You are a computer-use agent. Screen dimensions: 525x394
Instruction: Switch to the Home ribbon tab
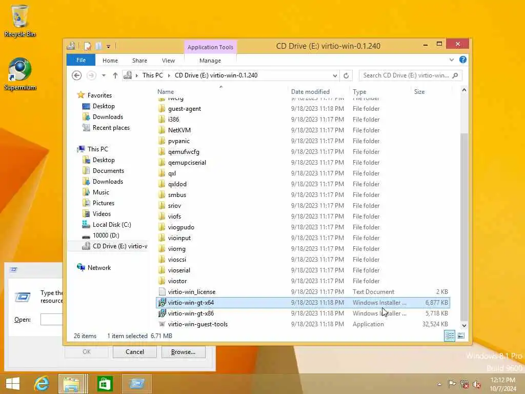tap(110, 61)
